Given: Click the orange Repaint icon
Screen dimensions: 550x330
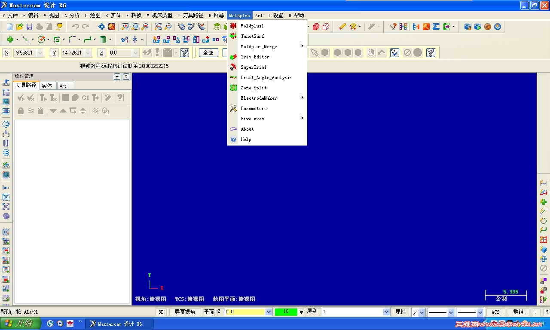Looking at the screenshot, I should (x=112, y=27).
